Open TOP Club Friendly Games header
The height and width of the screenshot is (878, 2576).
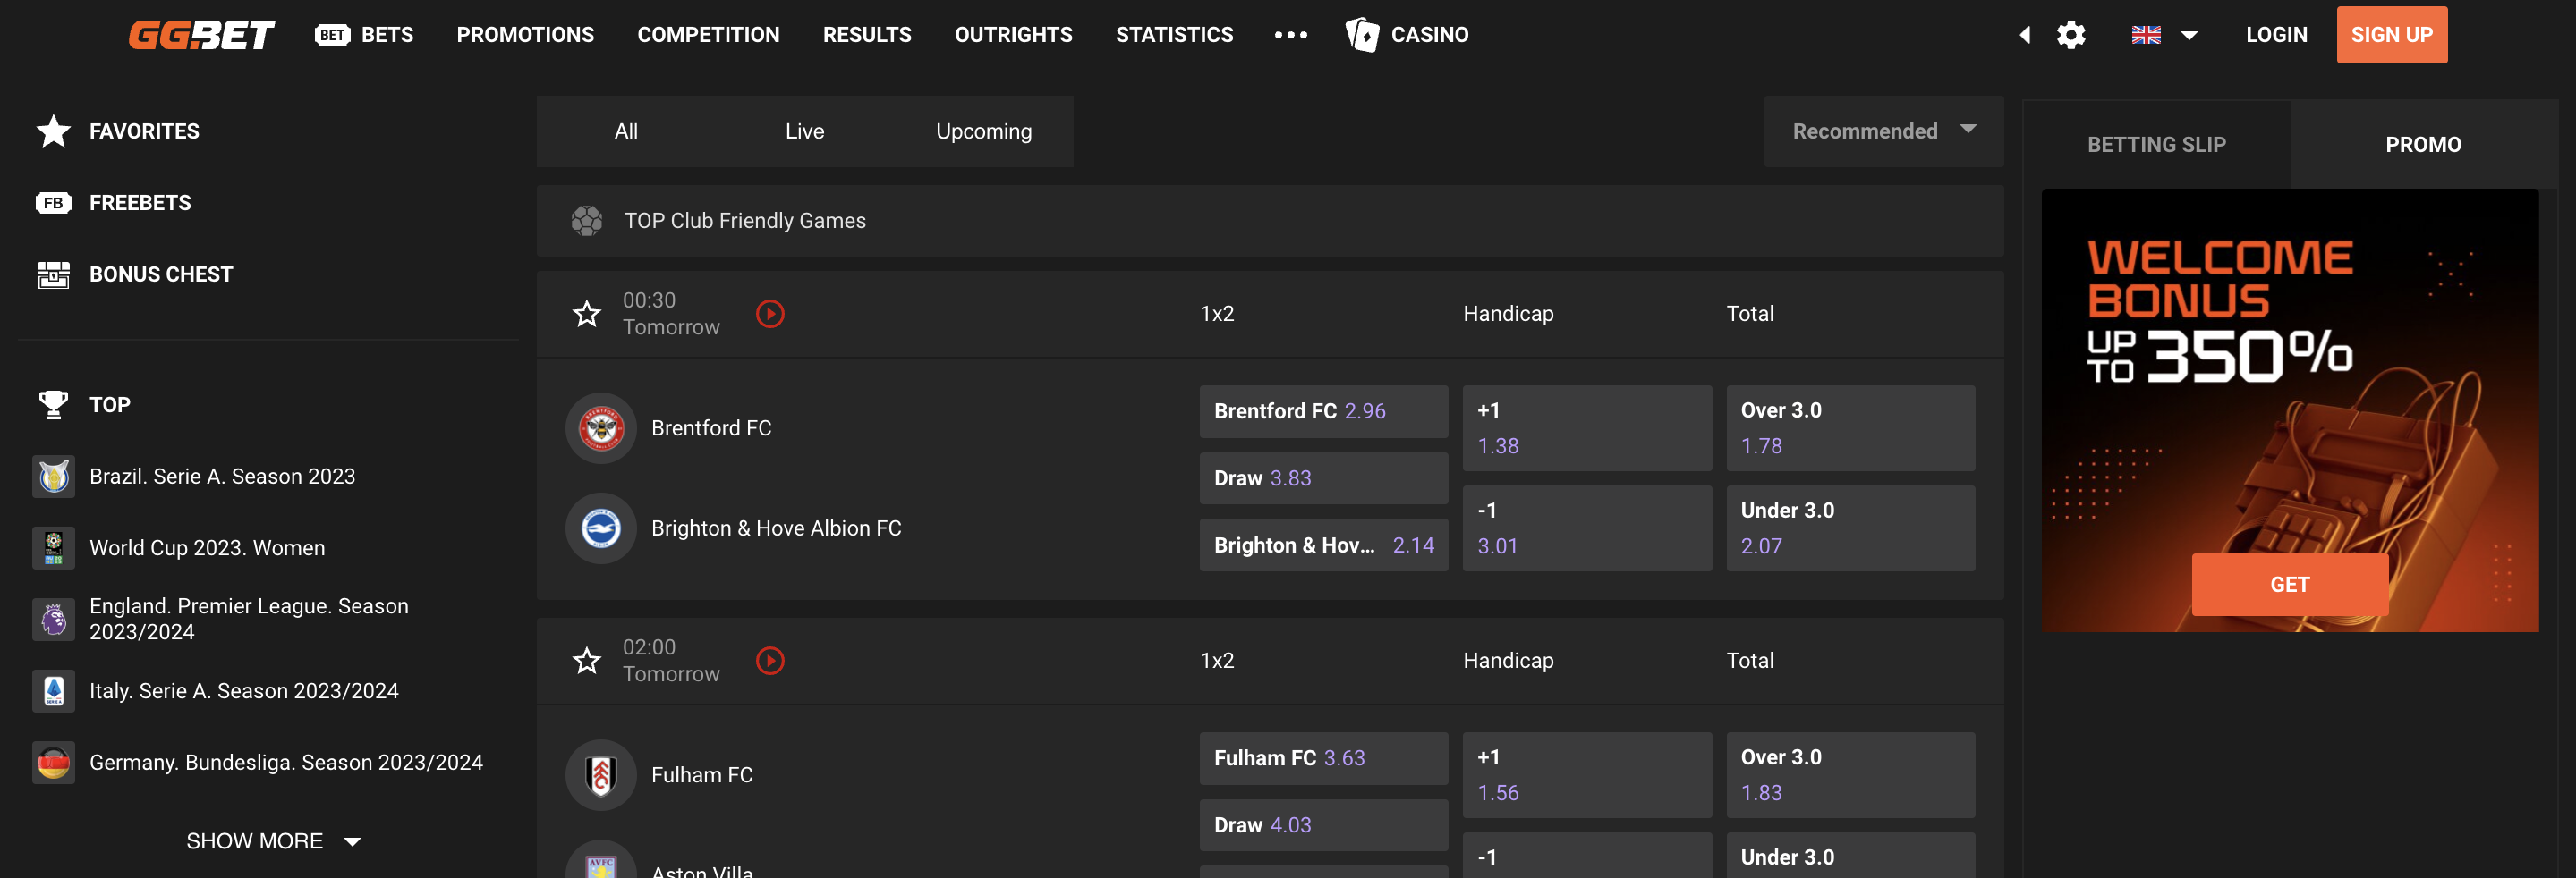point(1270,221)
